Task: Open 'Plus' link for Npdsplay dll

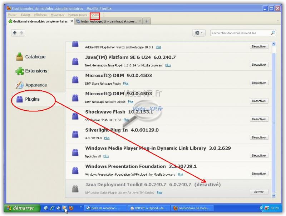Action: point(106,156)
